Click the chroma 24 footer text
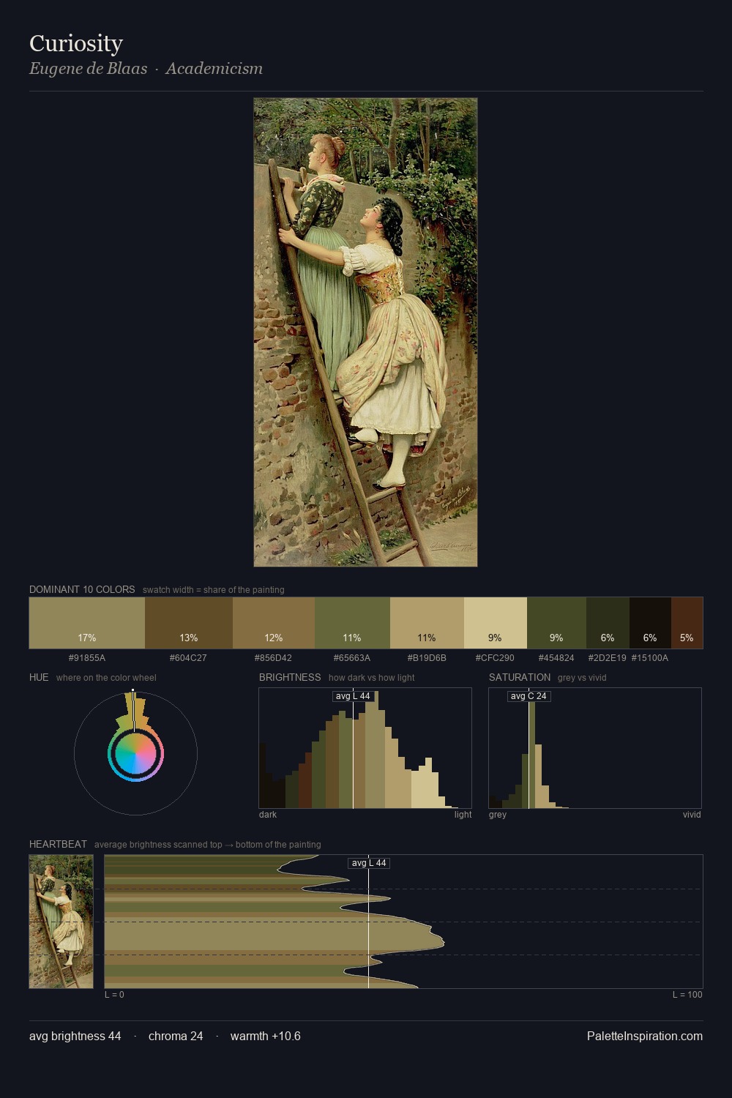 pyautogui.click(x=176, y=1036)
